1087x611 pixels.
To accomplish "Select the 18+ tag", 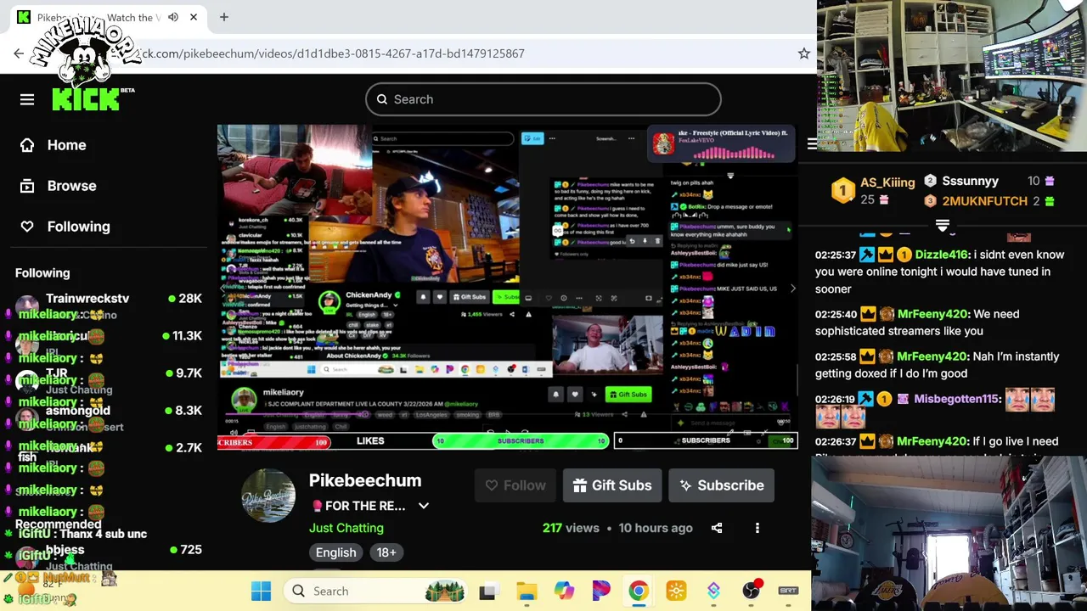I will (x=386, y=552).
